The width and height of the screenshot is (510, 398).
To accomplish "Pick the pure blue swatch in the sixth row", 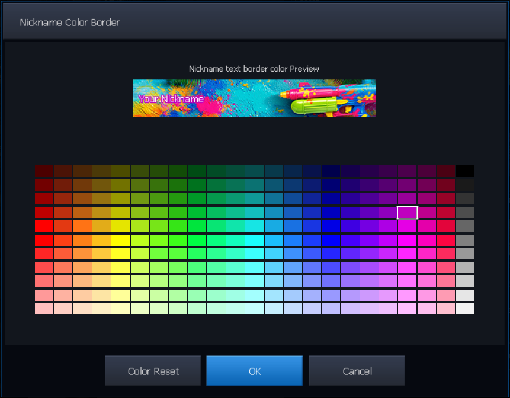I will (331, 240).
